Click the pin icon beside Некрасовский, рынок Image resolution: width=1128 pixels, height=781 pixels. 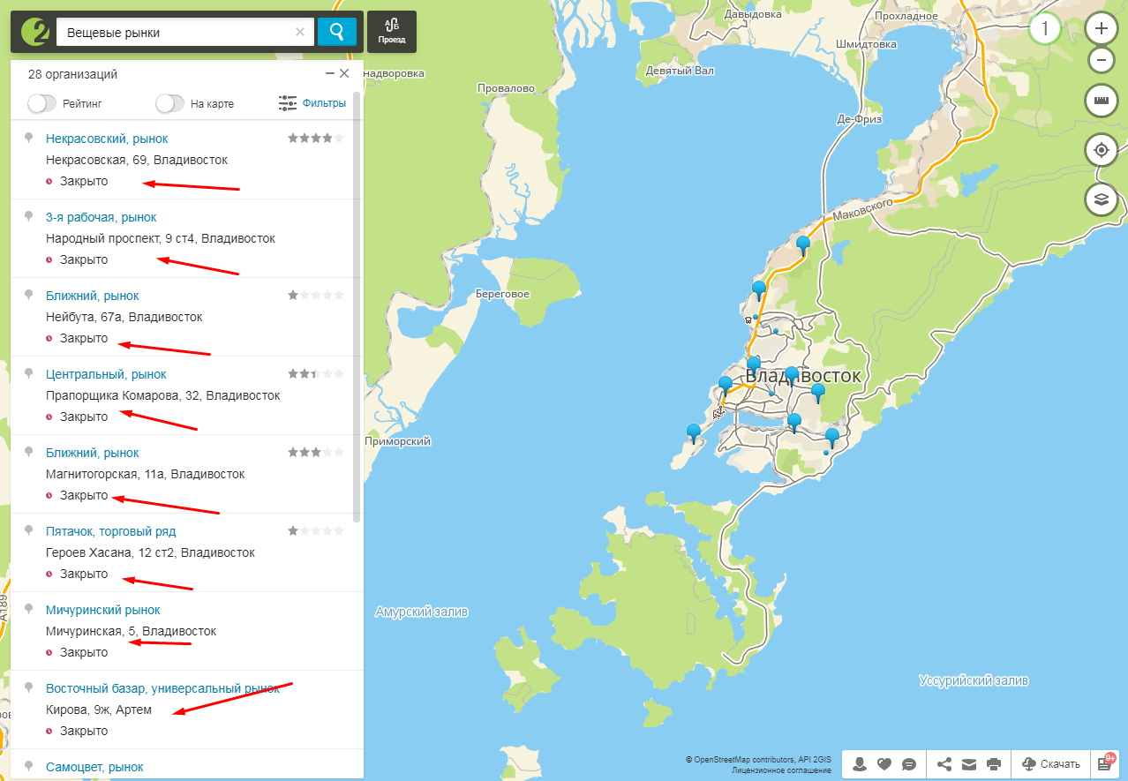click(28, 139)
